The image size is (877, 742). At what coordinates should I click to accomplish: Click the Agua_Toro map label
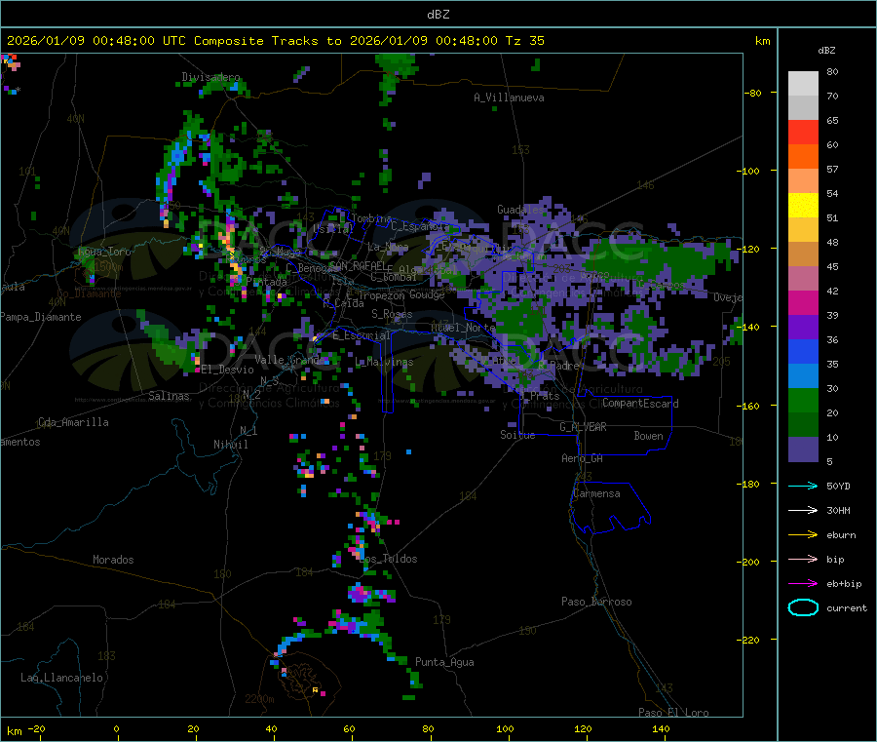(x=104, y=252)
